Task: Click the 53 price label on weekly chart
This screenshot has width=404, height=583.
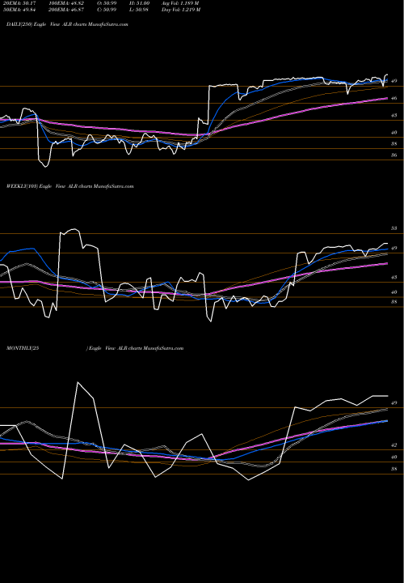Action: point(394,228)
